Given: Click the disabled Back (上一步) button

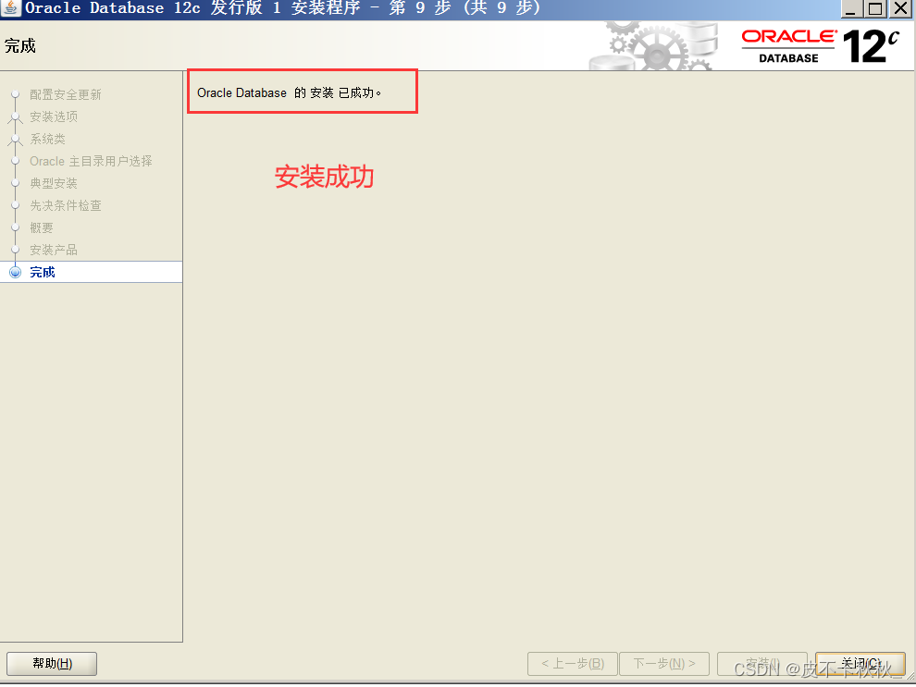Looking at the screenshot, I should click(x=572, y=664).
